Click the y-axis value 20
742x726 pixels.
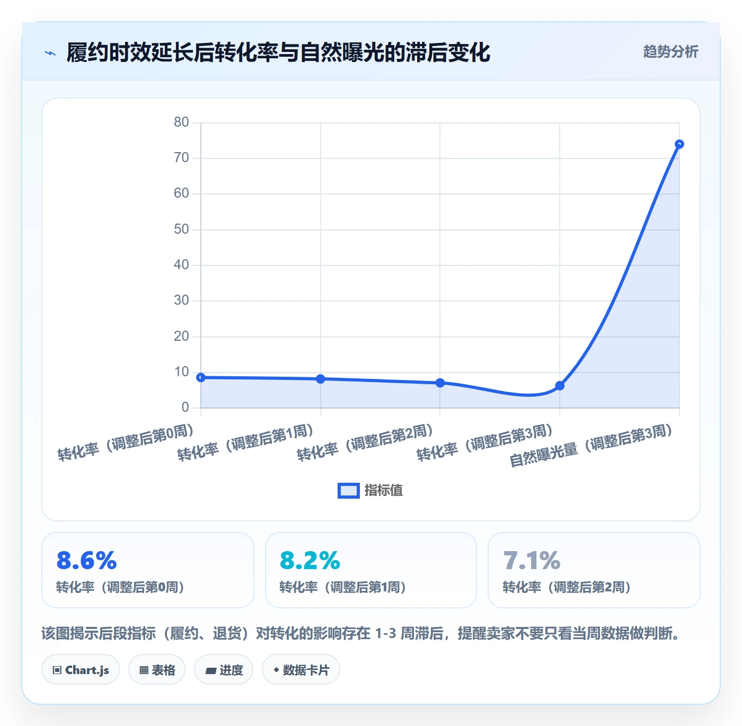point(181,337)
